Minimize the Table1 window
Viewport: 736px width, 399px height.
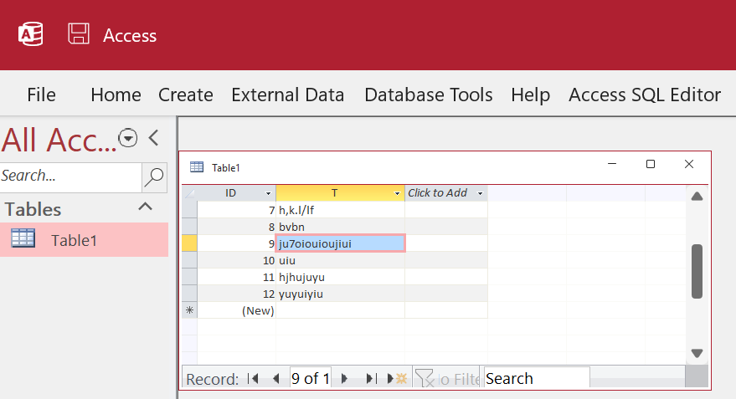click(612, 164)
